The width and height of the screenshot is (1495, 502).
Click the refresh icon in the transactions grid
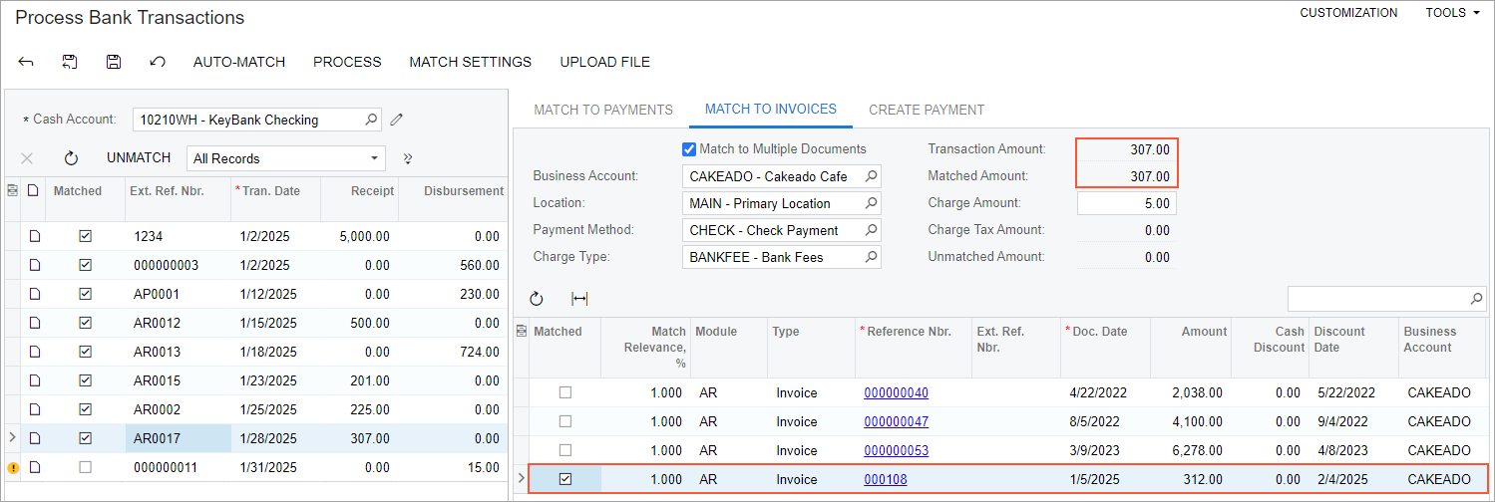[x=71, y=158]
